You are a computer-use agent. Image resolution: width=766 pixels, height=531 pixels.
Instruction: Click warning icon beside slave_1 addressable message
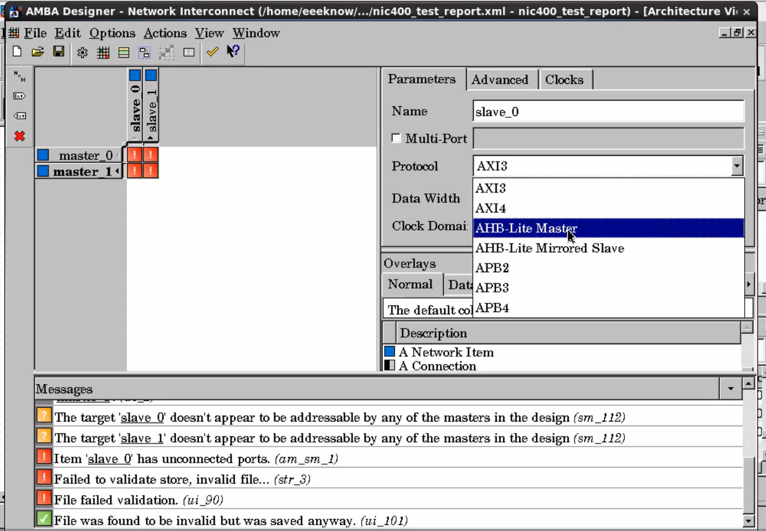click(x=44, y=436)
